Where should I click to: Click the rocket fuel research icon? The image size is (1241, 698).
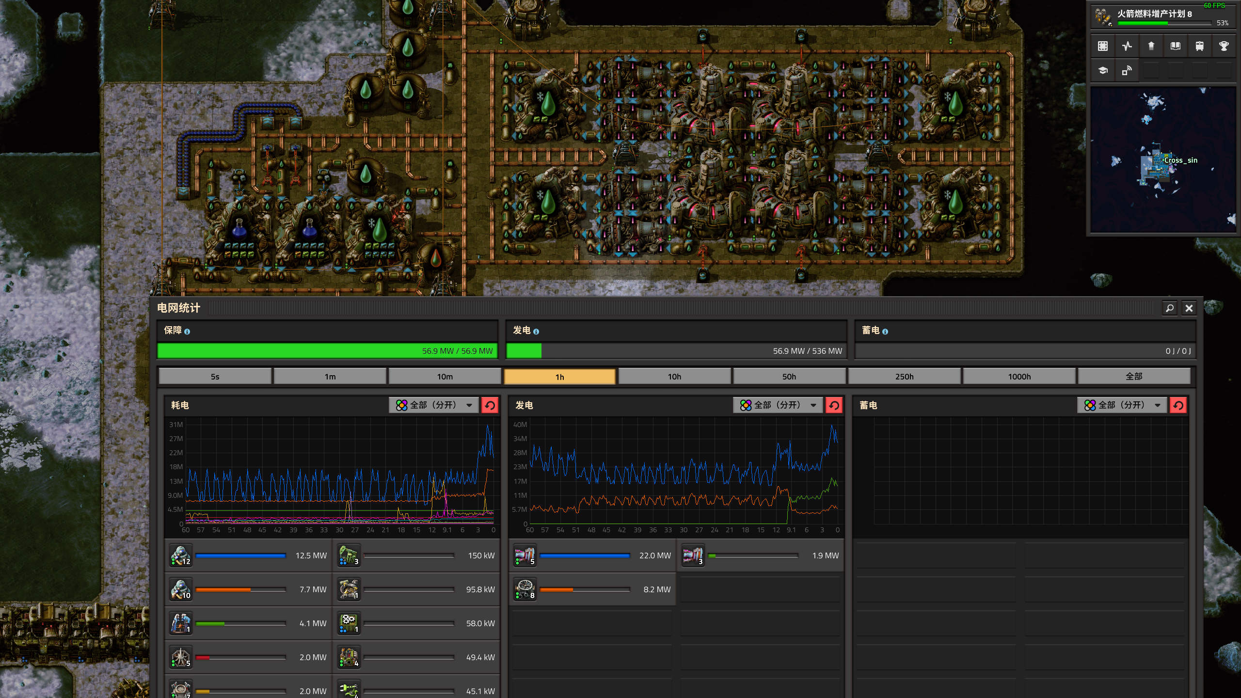(x=1103, y=16)
